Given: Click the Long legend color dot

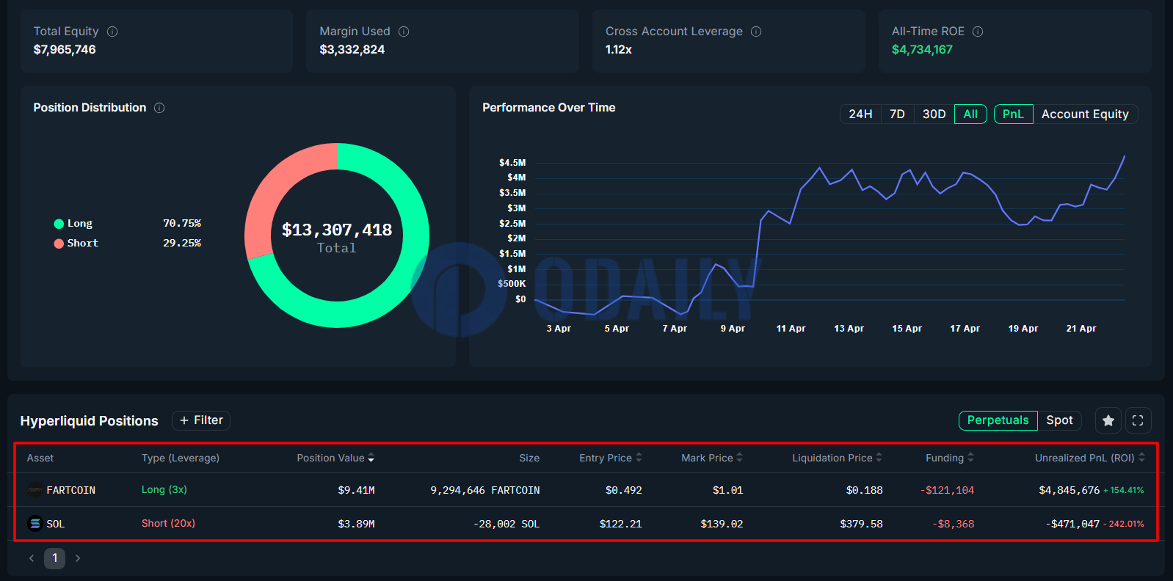Looking at the screenshot, I should click(x=59, y=224).
